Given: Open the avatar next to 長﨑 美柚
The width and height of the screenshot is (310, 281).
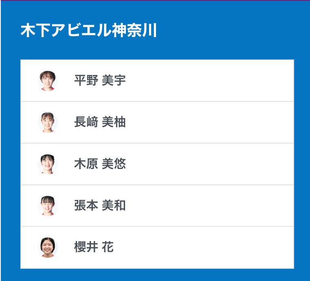Looking at the screenshot, I should 48,122.
